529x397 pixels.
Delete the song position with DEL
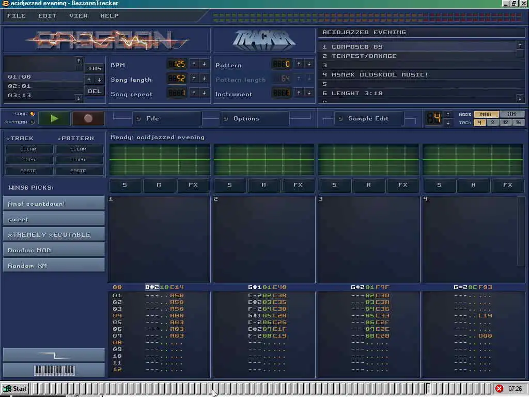[x=95, y=91]
